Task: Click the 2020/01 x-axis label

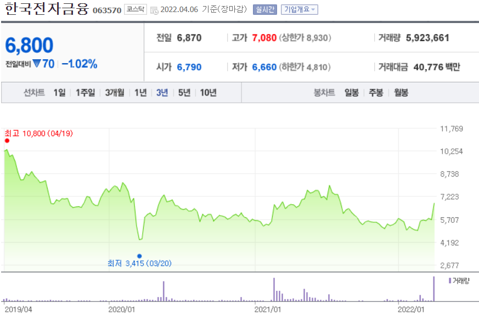Action: coord(122,310)
